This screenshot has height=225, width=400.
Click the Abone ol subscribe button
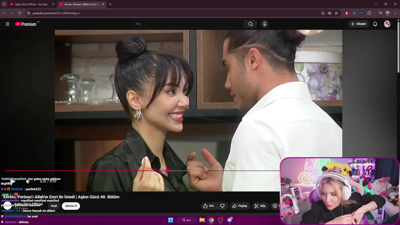(71, 206)
